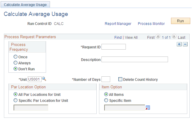Screen dimensions: 196x119
Task: Open Specific Item related-content icon
Action: [x=148, y=108]
